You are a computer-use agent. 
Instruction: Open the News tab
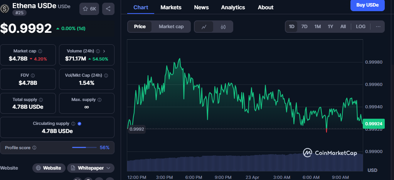point(201,8)
